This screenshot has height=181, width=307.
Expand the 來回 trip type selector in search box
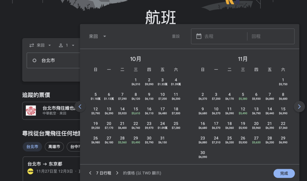pos(40,45)
